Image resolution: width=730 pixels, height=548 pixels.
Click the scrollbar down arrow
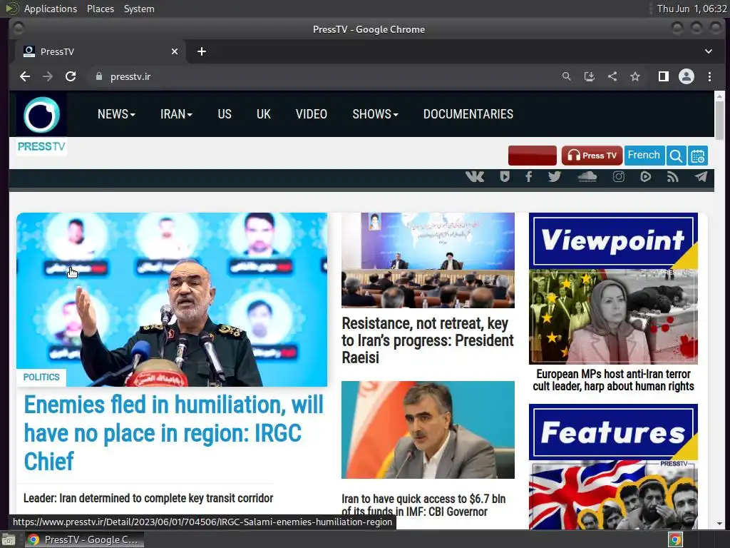point(720,524)
